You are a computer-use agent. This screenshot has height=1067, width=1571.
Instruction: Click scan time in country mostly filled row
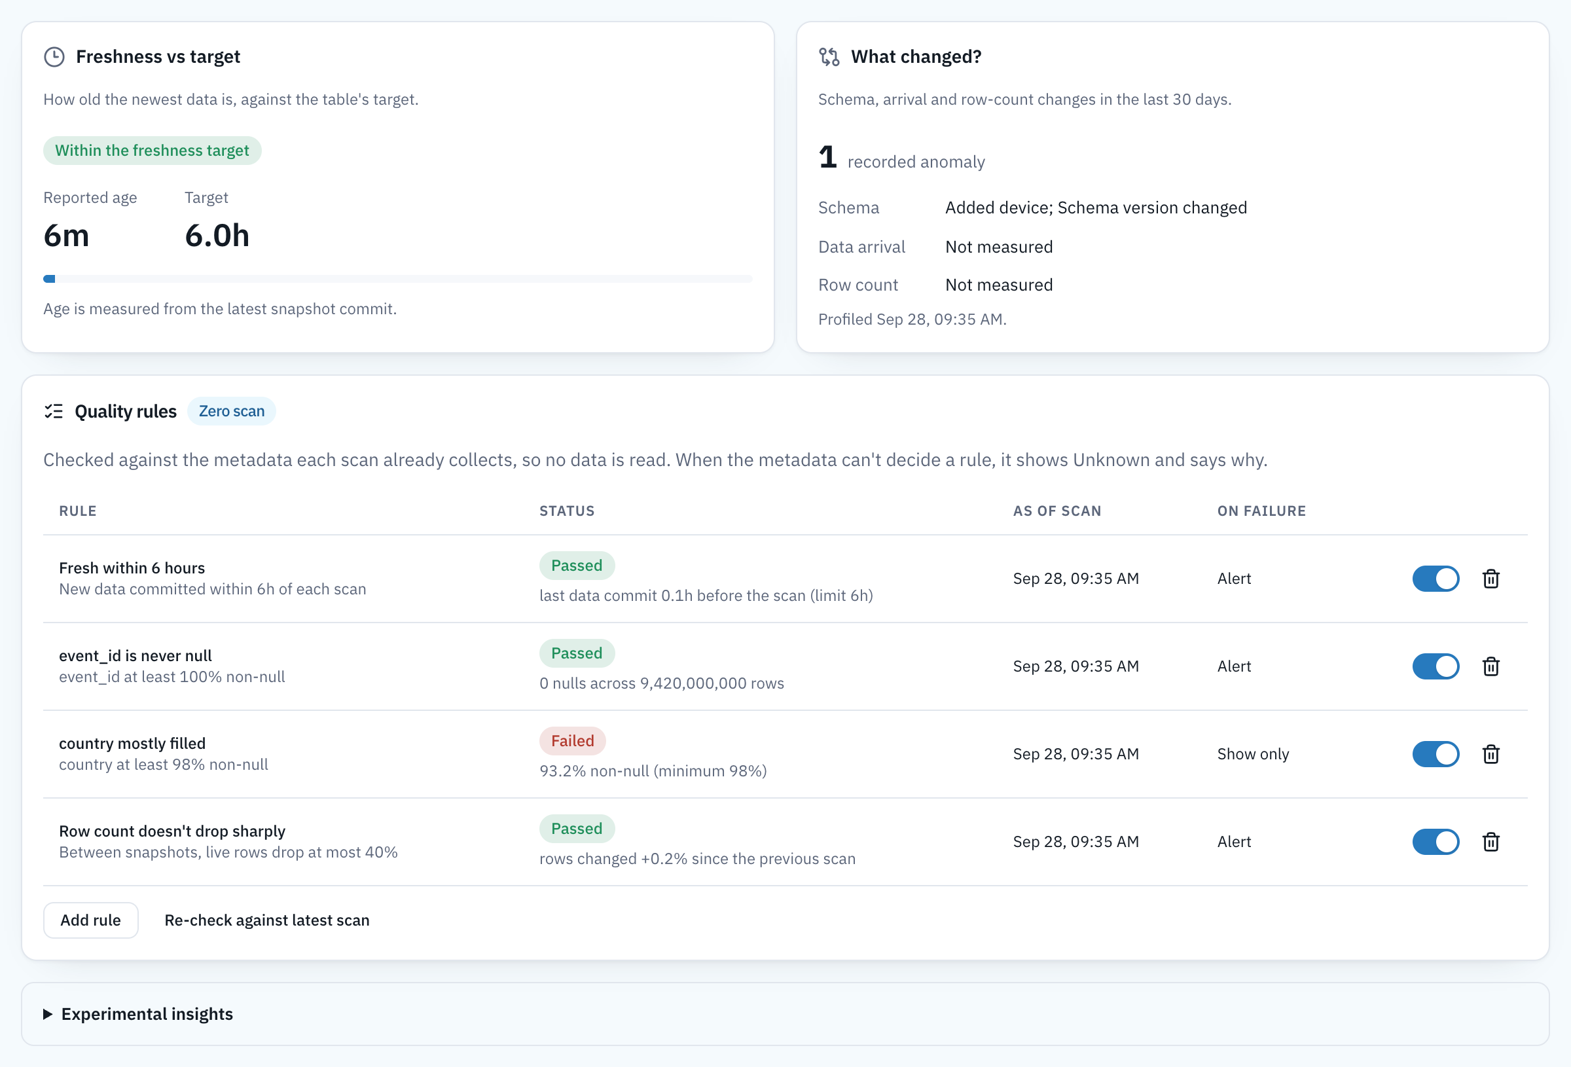click(x=1076, y=754)
